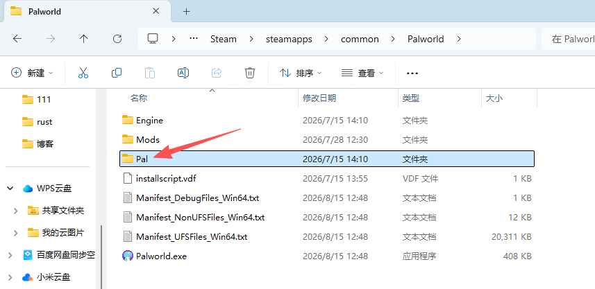Click chevron after Palworld in breadcrumb

point(459,39)
